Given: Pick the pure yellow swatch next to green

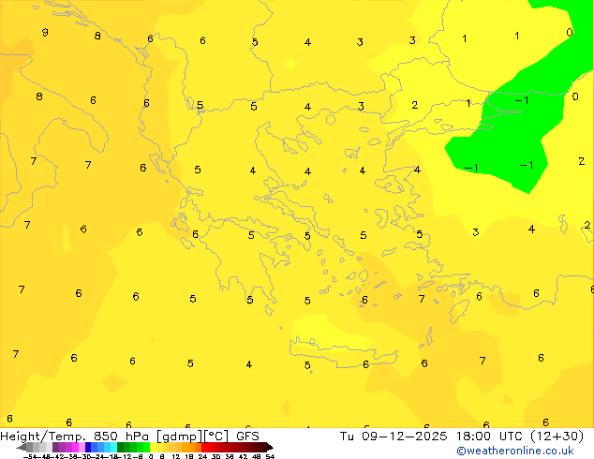Looking at the screenshot, I should [153, 447].
